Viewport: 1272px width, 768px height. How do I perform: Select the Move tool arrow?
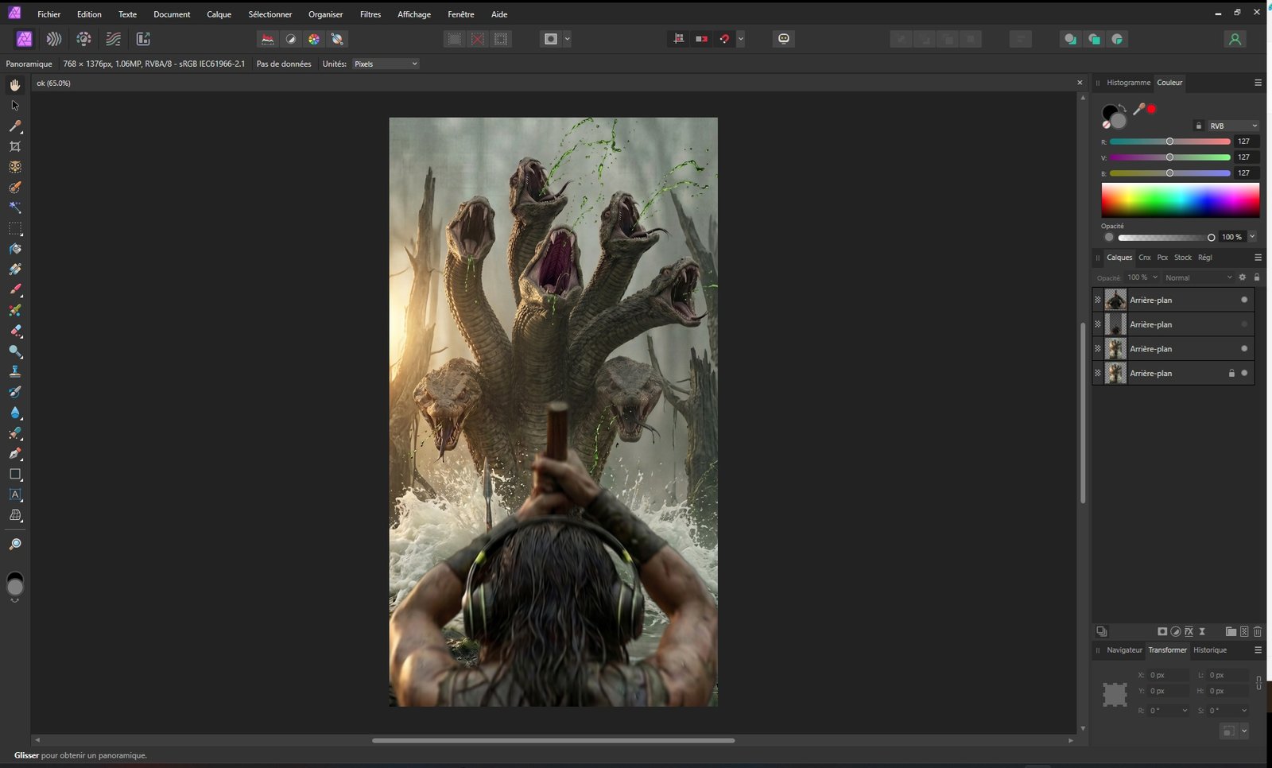15,106
